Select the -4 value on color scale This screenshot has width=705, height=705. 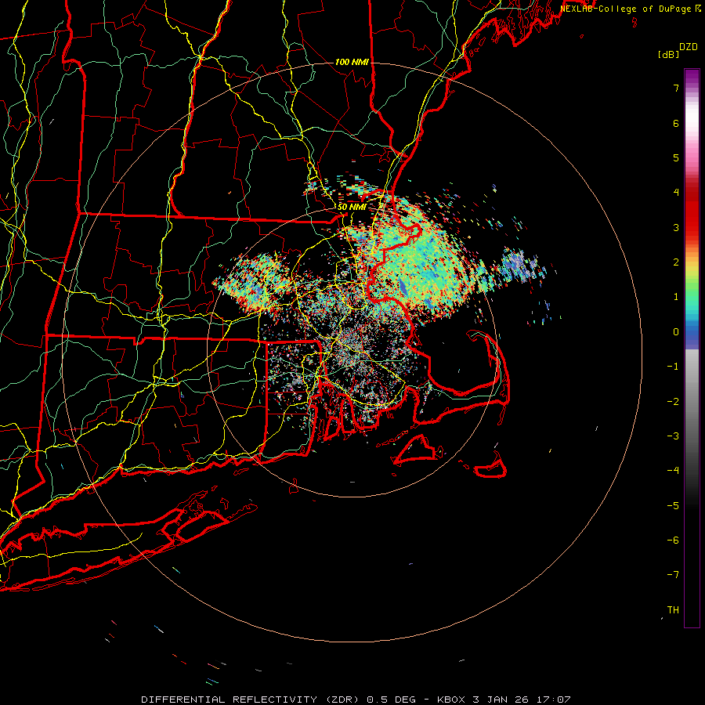(x=673, y=471)
